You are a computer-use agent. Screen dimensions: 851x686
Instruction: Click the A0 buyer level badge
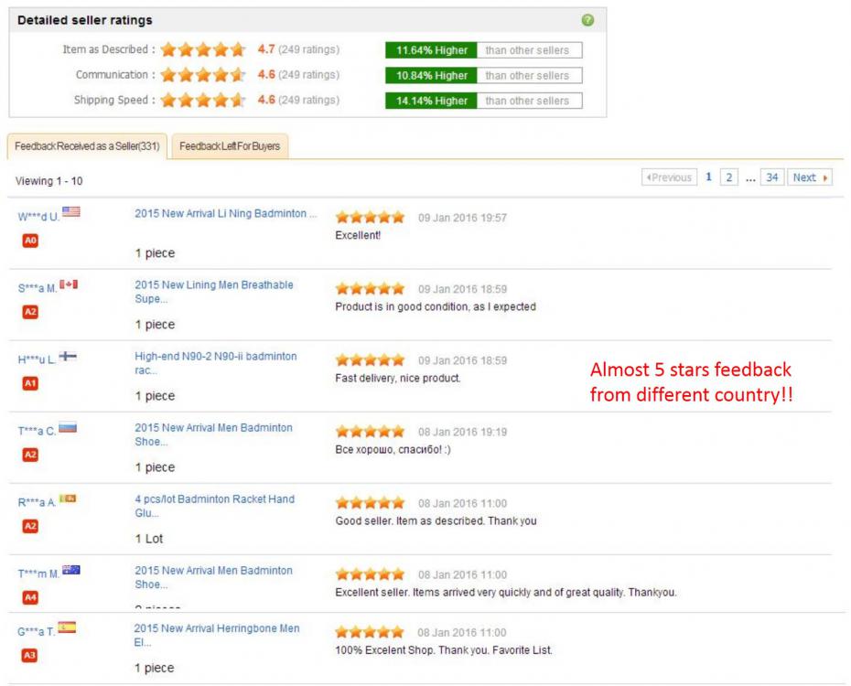(x=30, y=241)
